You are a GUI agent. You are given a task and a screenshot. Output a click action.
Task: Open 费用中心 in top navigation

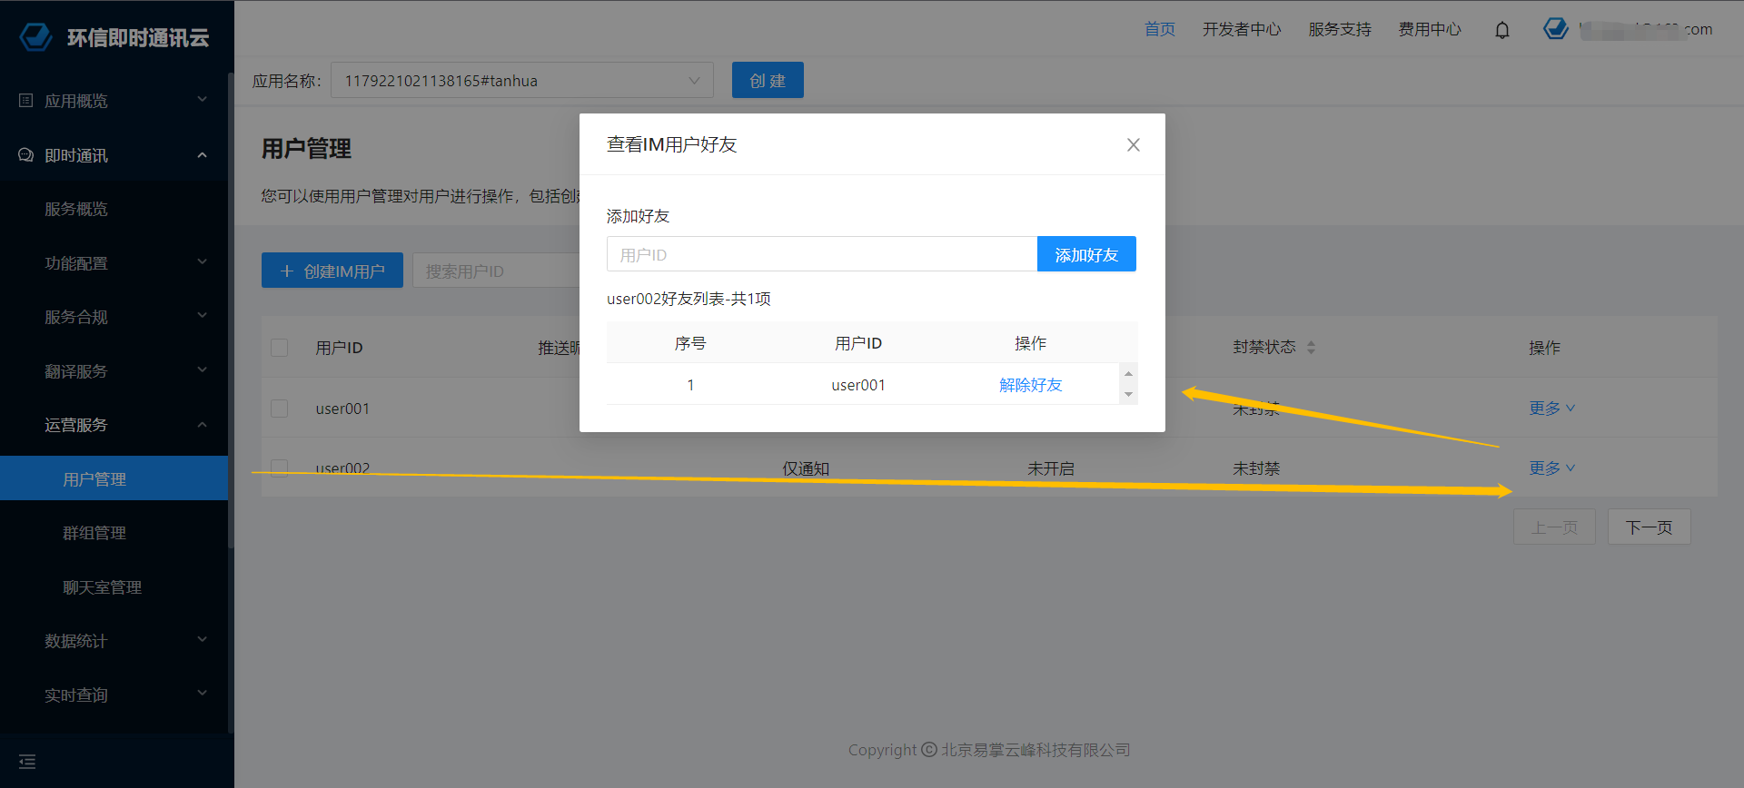pyautogui.click(x=1430, y=30)
